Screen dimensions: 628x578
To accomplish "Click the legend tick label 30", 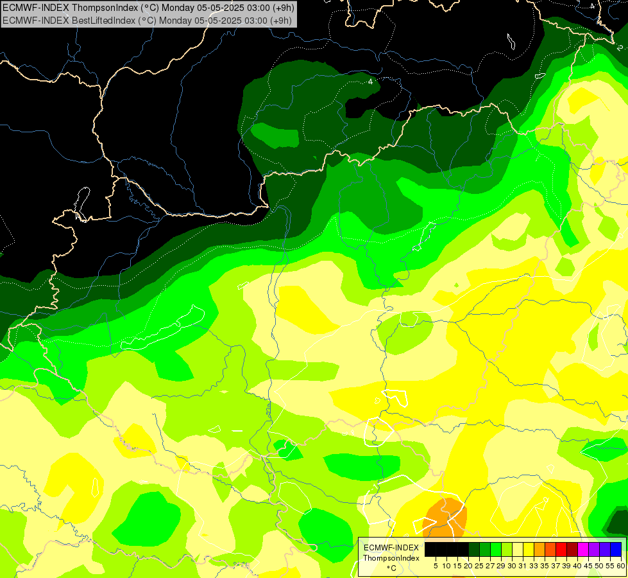I will pyautogui.click(x=512, y=566).
